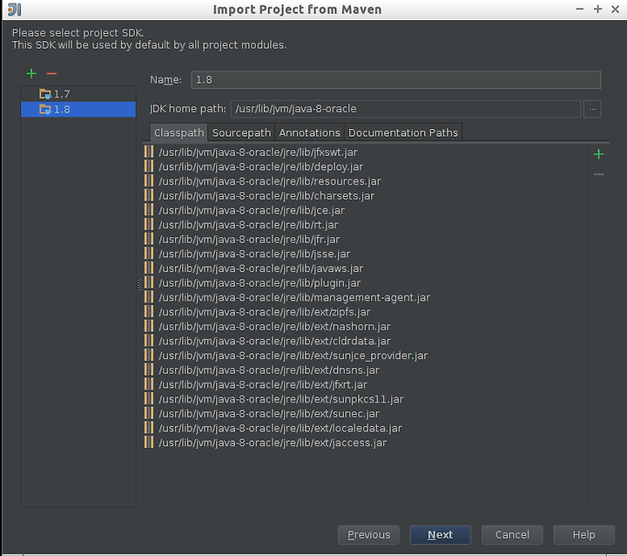Proceed with the Next button

tap(441, 535)
